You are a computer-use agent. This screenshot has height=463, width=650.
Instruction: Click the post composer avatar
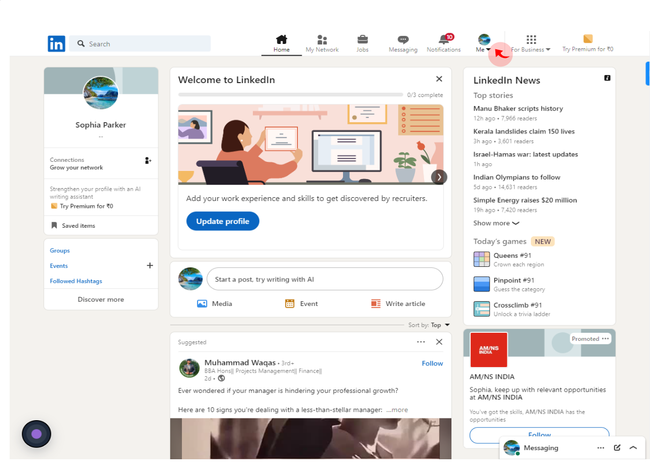coord(191,279)
